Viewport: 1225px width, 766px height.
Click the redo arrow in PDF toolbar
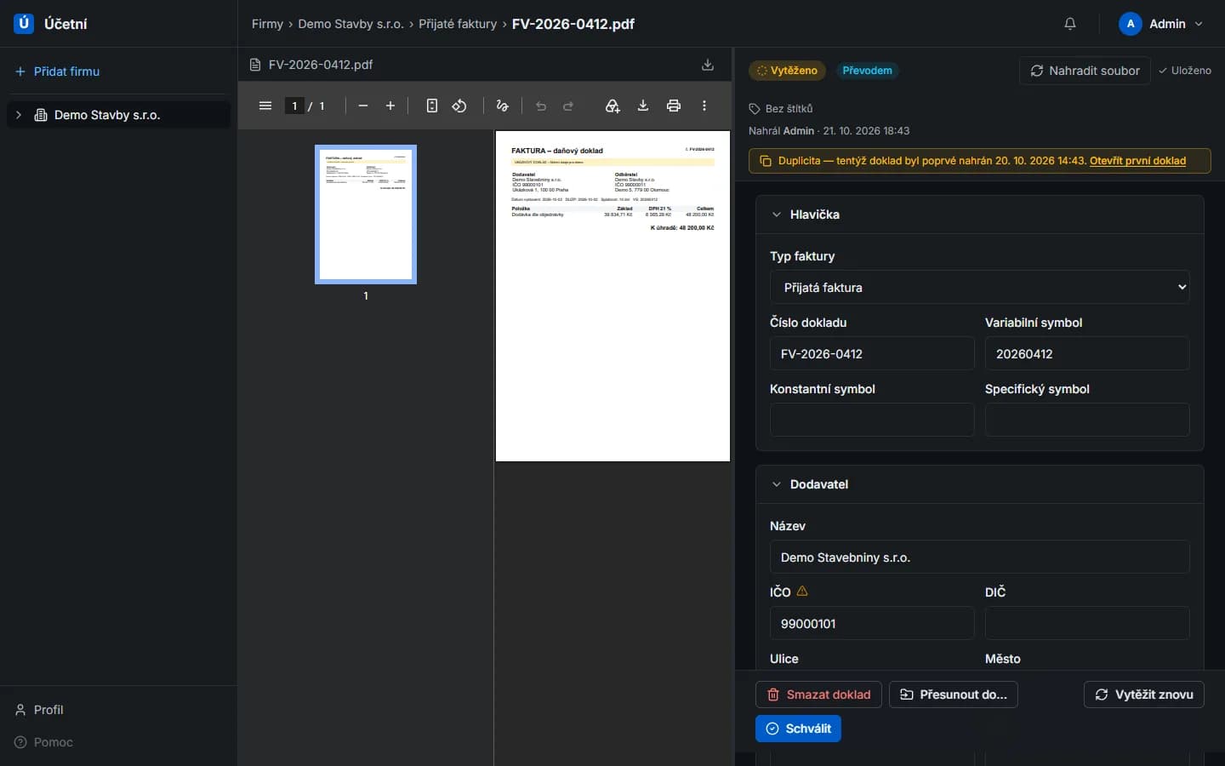pyautogui.click(x=568, y=106)
